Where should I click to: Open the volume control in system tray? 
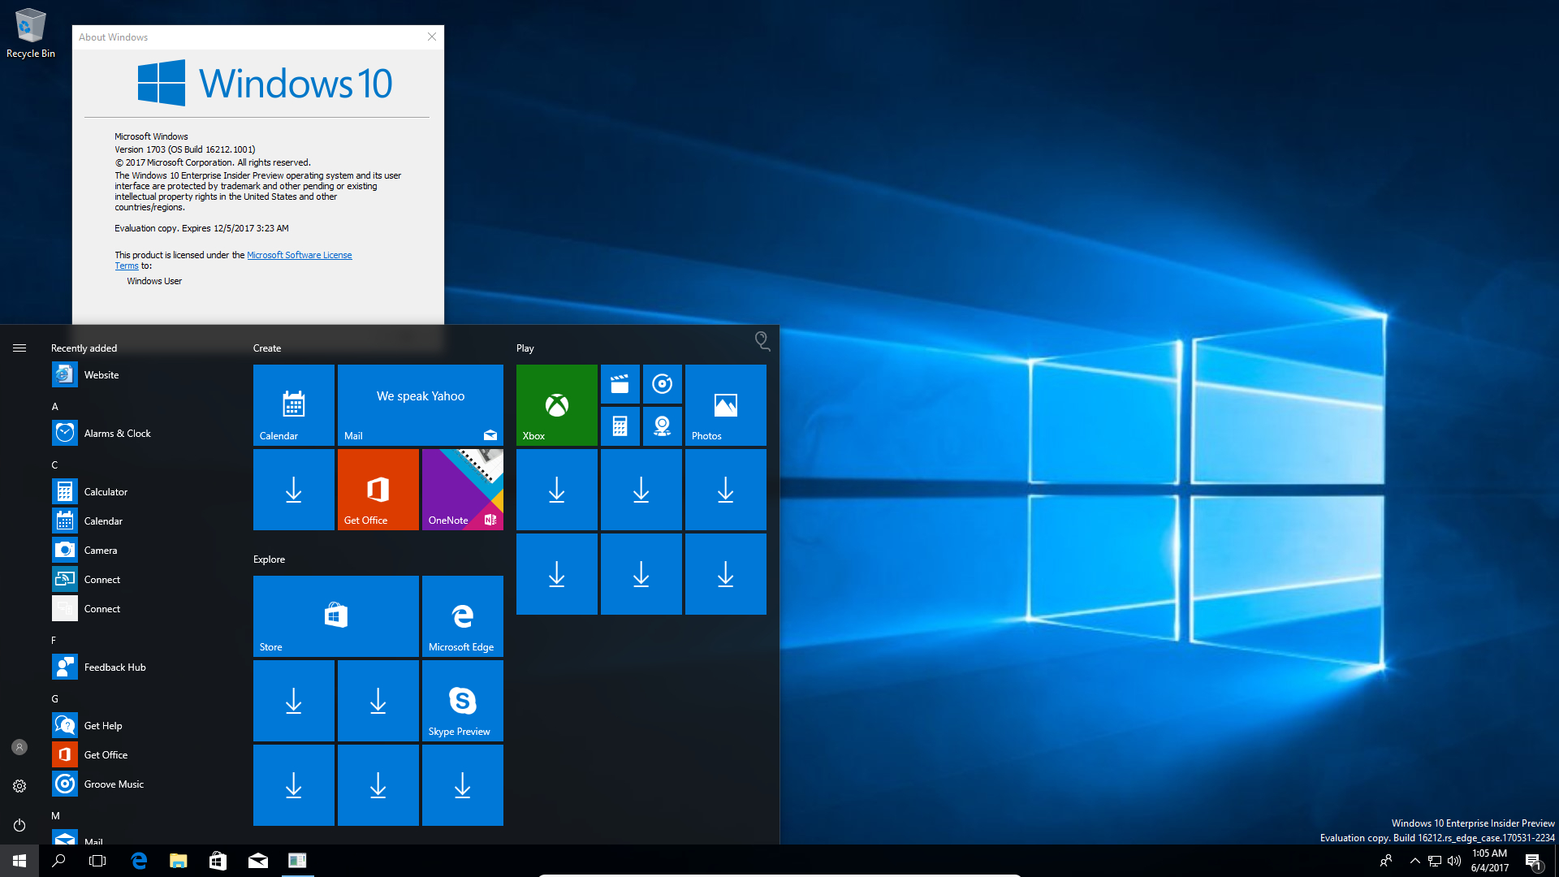1454,861
